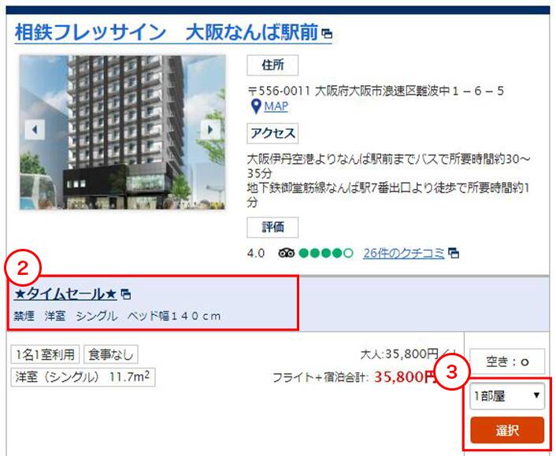Click the アクセス label box
The width and height of the screenshot is (556, 456).
point(272,133)
